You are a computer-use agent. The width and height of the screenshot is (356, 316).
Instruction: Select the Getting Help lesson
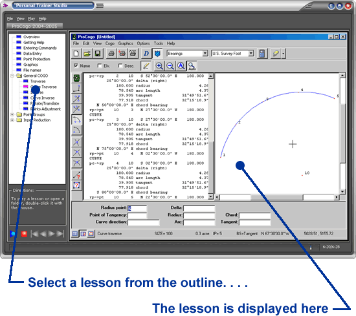[x=34, y=43]
